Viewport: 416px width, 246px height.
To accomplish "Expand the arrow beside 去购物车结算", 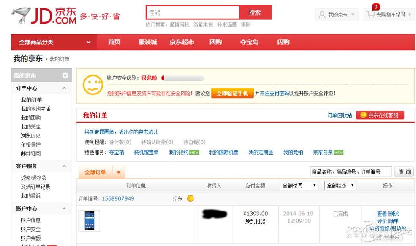I will tap(410, 15).
